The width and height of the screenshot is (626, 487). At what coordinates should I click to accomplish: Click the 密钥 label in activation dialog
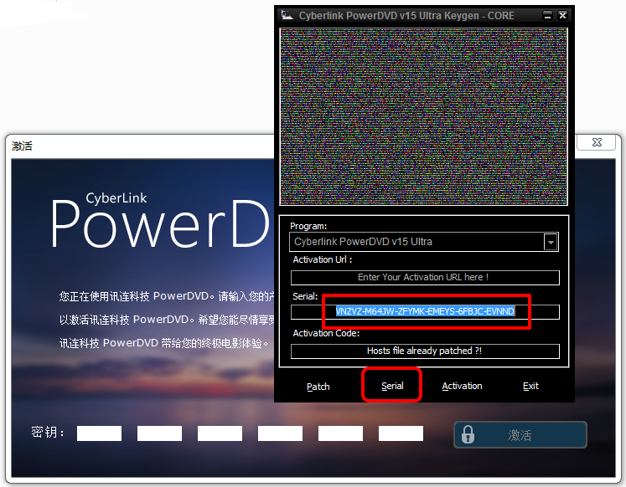pos(48,432)
